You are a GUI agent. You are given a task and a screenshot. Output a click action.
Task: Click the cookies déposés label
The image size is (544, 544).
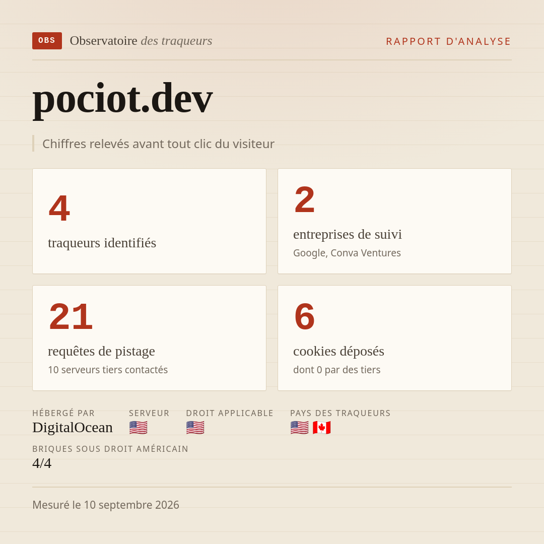pos(338,351)
